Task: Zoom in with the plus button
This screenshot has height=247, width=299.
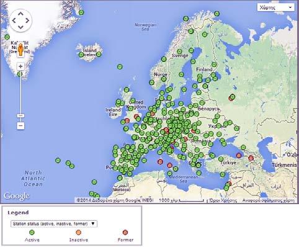Action: click(x=20, y=66)
